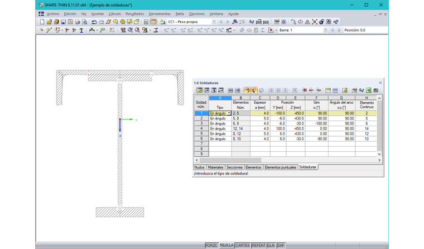
Task: Open the dropdown arrow beside the red X icon
Action: click(x=276, y=30)
